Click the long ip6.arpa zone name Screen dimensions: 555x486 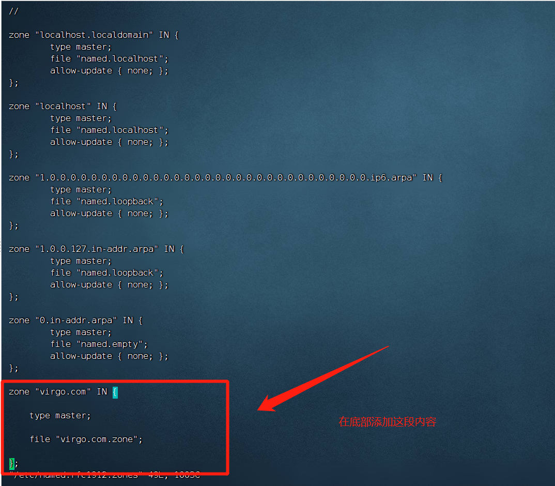click(x=226, y=177)
